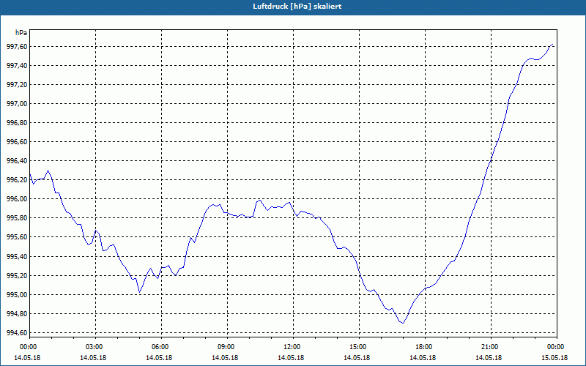Click the 996,00 y-axis value
This screenshot has width=586, height=366.
point(18,199)
